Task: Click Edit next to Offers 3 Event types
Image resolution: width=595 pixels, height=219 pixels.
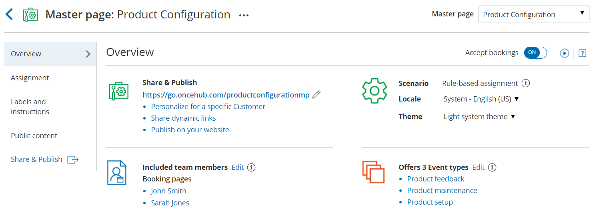Action: pos(478,167)
